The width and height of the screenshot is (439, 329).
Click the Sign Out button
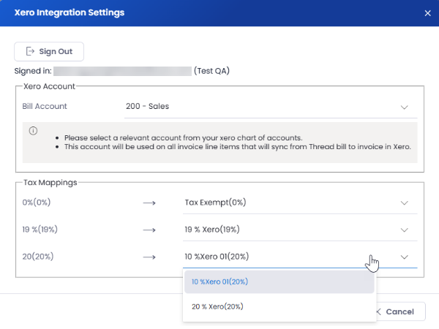coord(49,51)
